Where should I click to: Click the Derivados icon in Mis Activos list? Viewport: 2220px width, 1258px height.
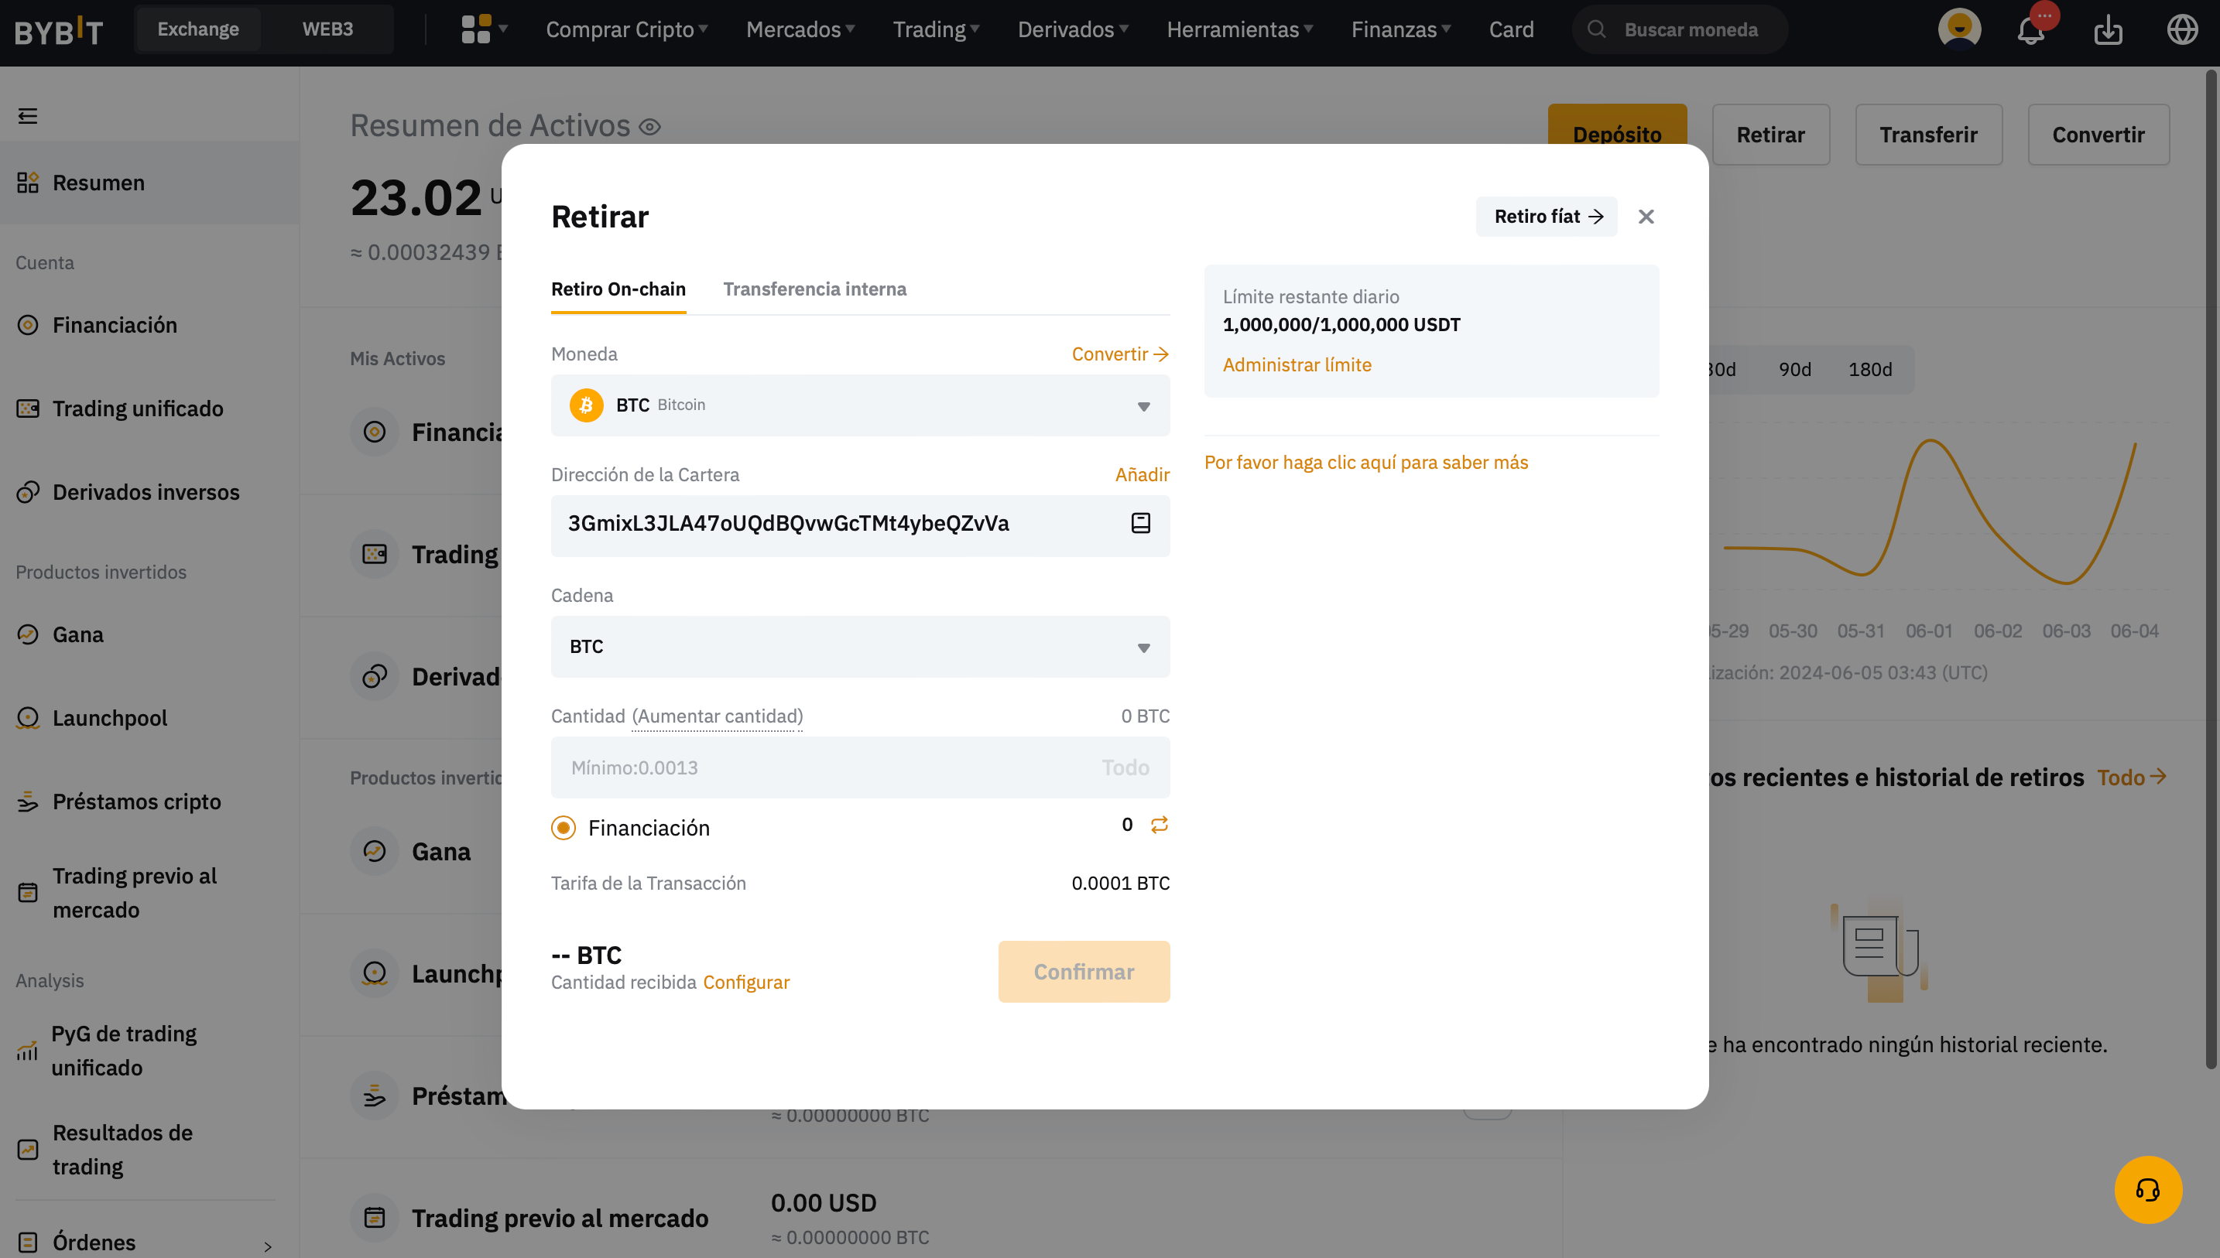[374, 676]
